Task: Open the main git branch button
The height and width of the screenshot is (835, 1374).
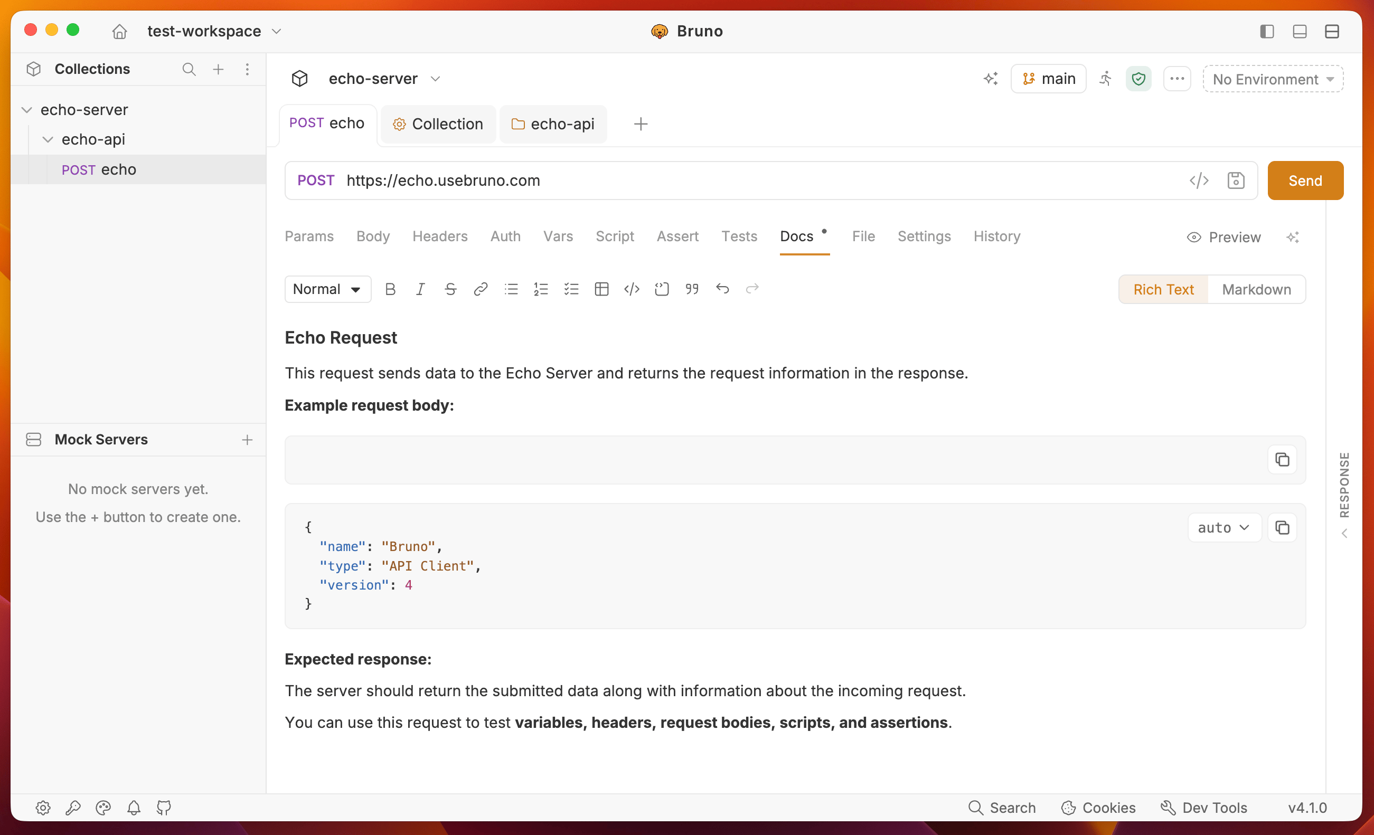Action: pos(1048,79)
